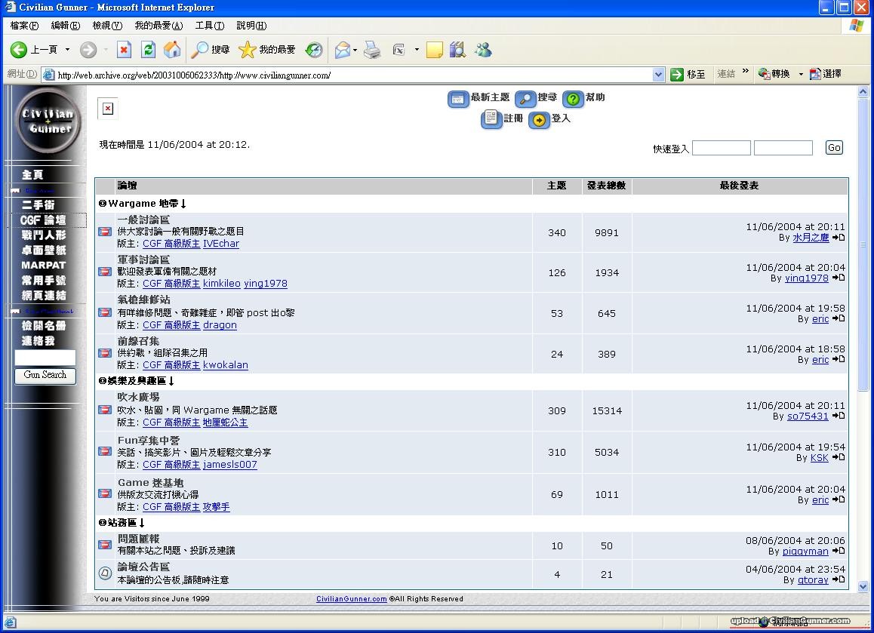Open the 我的最愛 Favorites menu
The width and height of the screenshot is (874, 633).
tap(158, 26)
